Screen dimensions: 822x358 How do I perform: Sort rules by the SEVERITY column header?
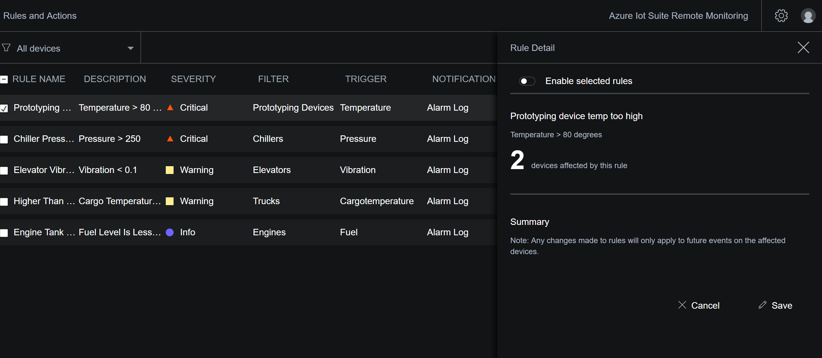(x=193, y=79)
